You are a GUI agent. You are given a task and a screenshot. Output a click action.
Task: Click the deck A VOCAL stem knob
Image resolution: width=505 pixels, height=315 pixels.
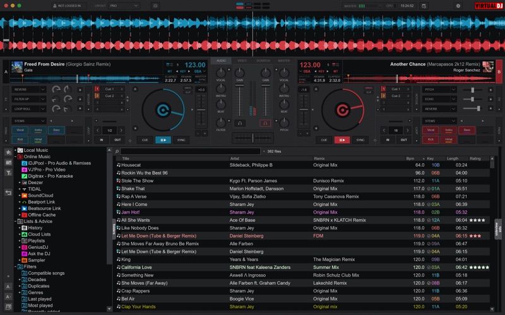coord(221,73)
